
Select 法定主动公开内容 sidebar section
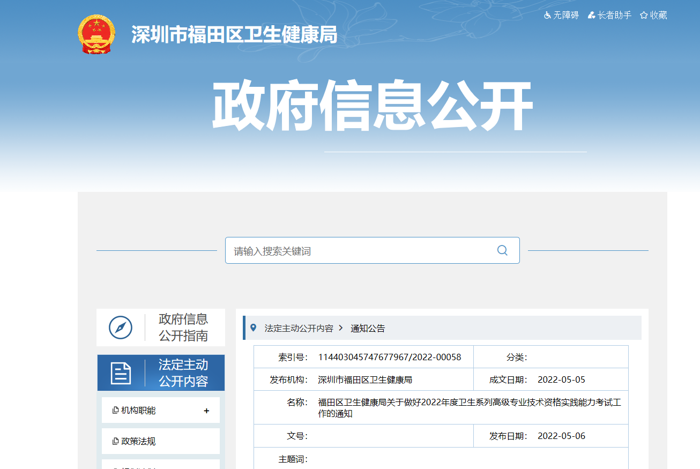tap(161, 373)
